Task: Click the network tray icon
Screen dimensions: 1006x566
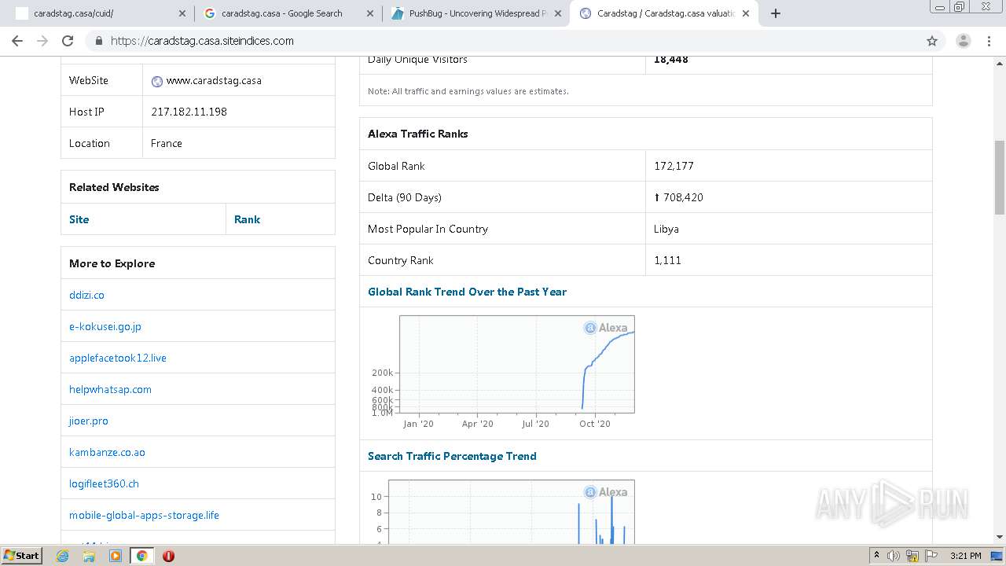Action: (x=912, y=556)
